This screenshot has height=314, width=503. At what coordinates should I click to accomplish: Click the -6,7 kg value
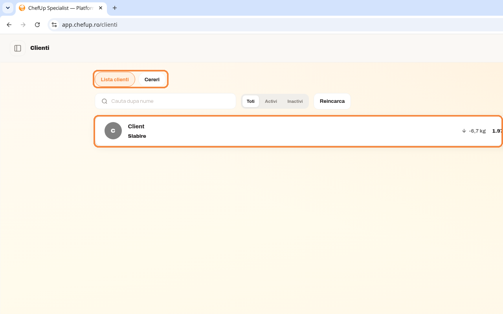[x=477, y=131]
